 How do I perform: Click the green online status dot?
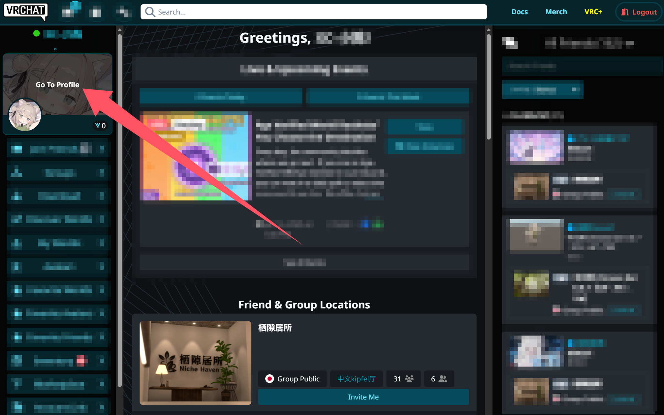pos(37,33)
